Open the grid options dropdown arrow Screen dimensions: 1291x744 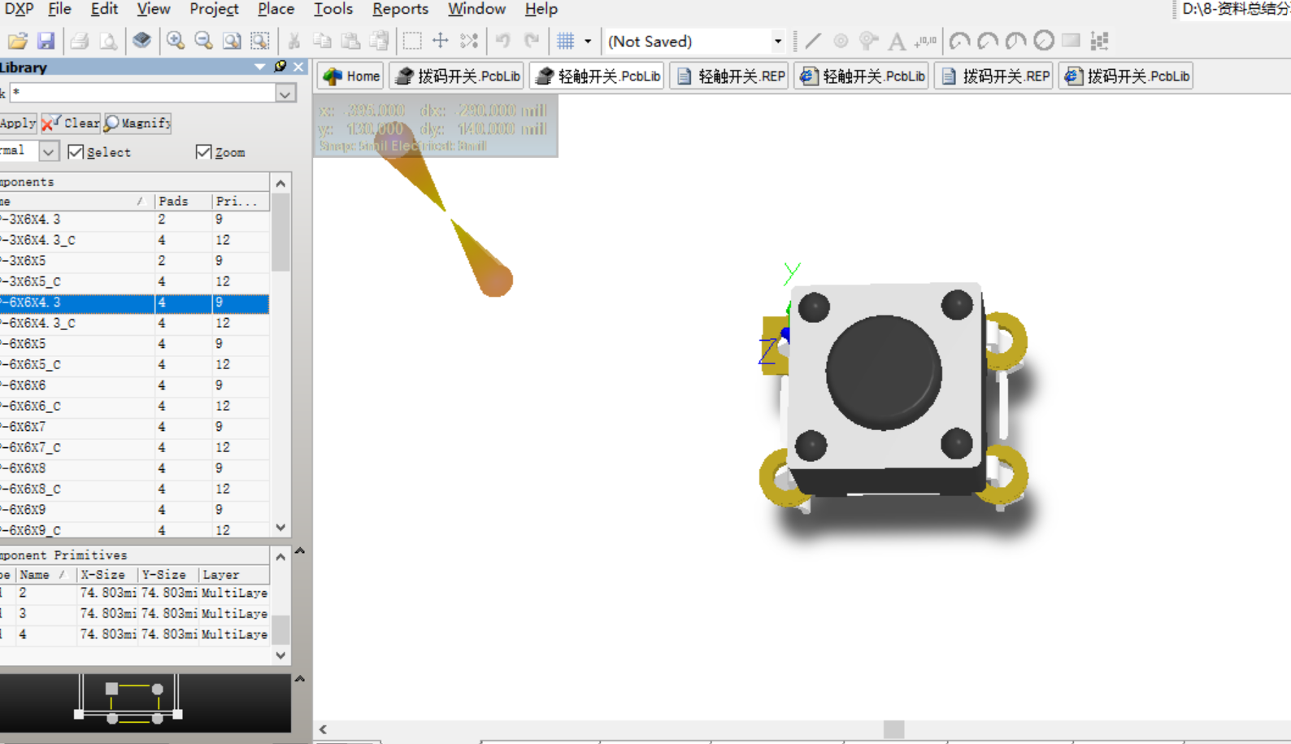588,41
